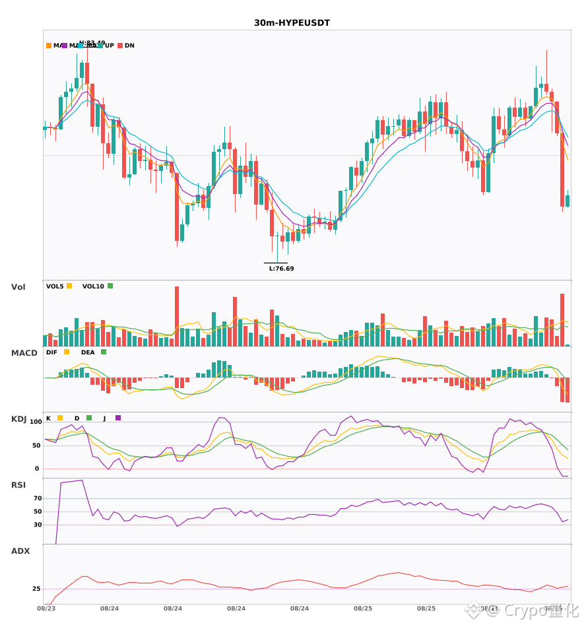Screen dimensions: 584x627
Task: Click the RSI 30 level label
Action: tap(38, 525)
